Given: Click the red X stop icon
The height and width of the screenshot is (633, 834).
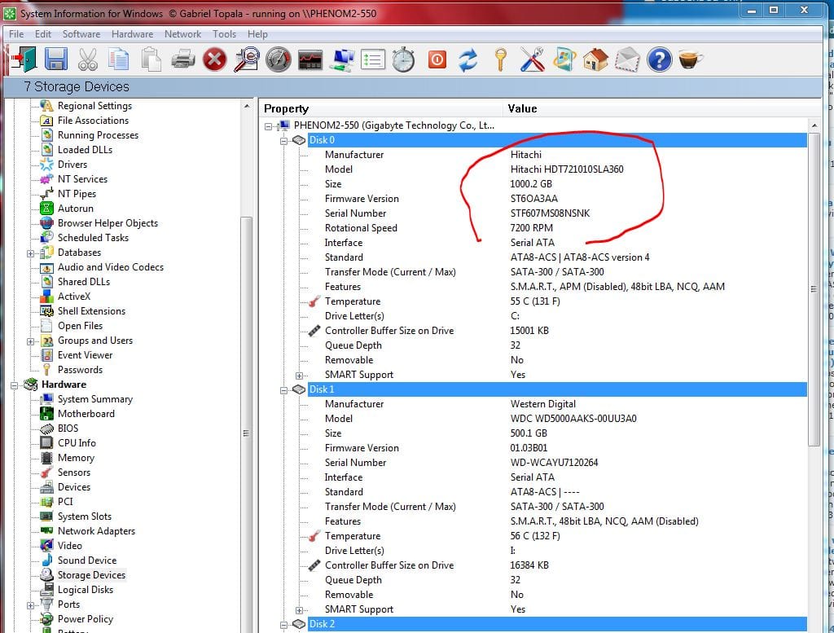Looking at the screenshot, I should tap(214, 59).
